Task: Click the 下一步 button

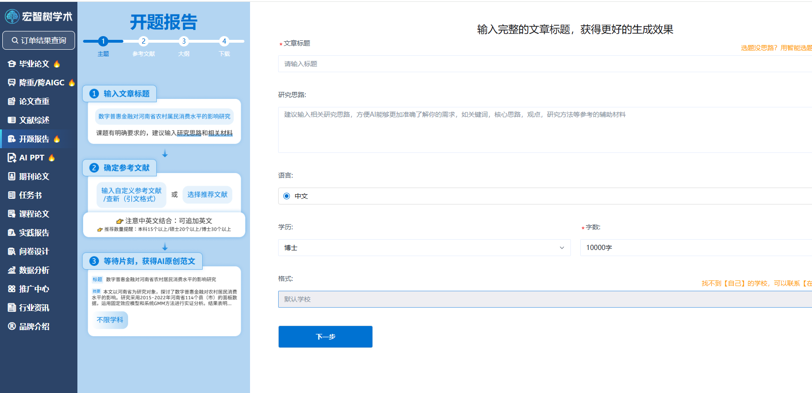Action: (x=325, y=337)
